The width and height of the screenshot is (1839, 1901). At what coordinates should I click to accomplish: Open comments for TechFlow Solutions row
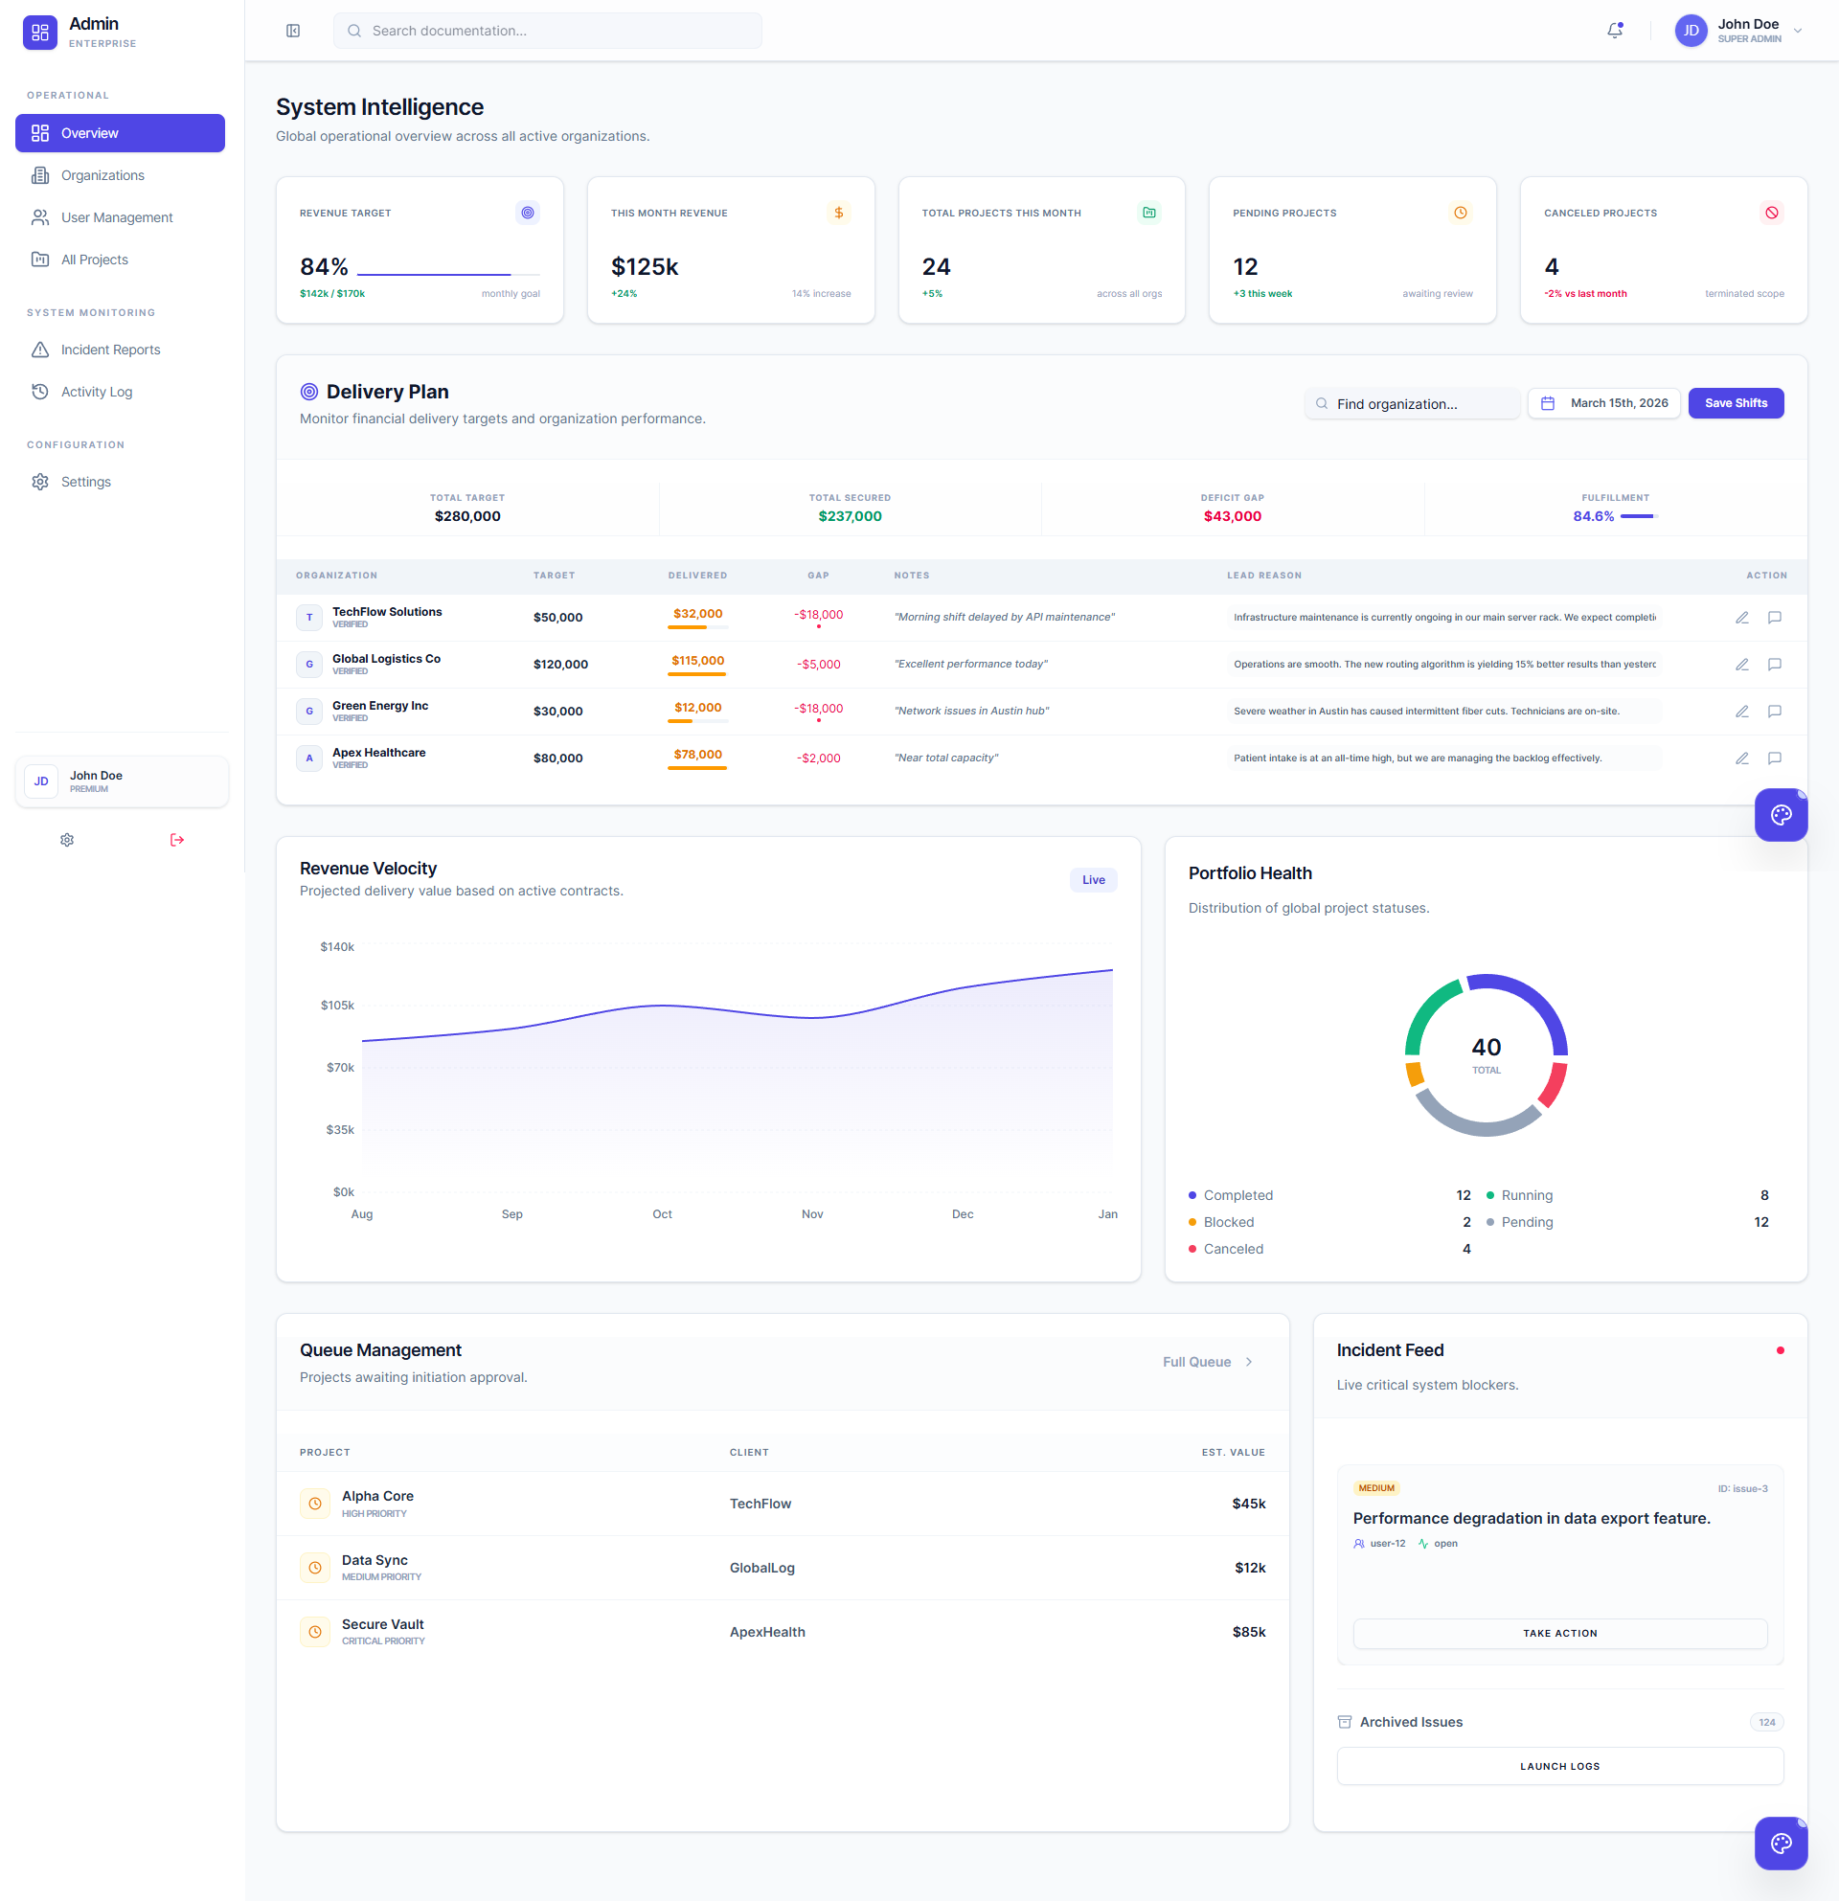click(x=1775, y=618)
